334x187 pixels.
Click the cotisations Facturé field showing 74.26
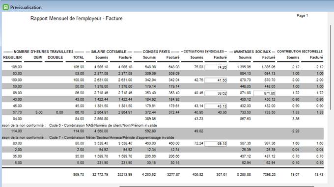[x=216, y=67]
